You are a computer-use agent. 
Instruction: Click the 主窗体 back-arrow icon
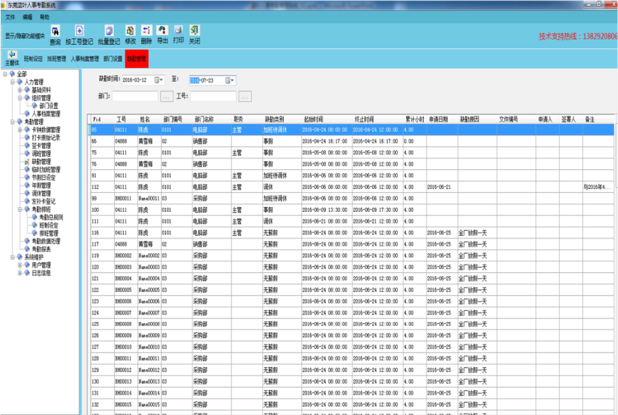[12, 54]
